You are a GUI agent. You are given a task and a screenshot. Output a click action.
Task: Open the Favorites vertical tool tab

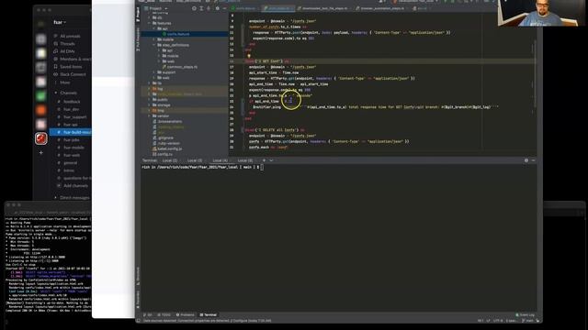[138, 299]
